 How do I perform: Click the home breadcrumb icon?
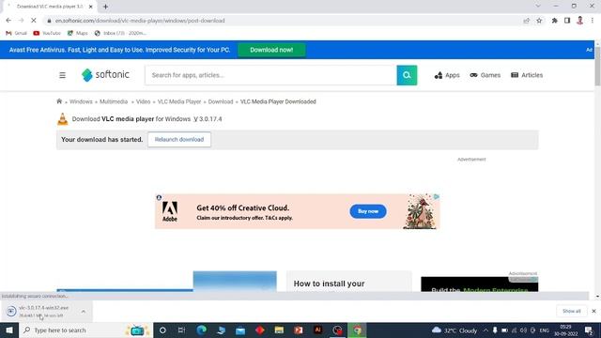click(x=59, y=101)
